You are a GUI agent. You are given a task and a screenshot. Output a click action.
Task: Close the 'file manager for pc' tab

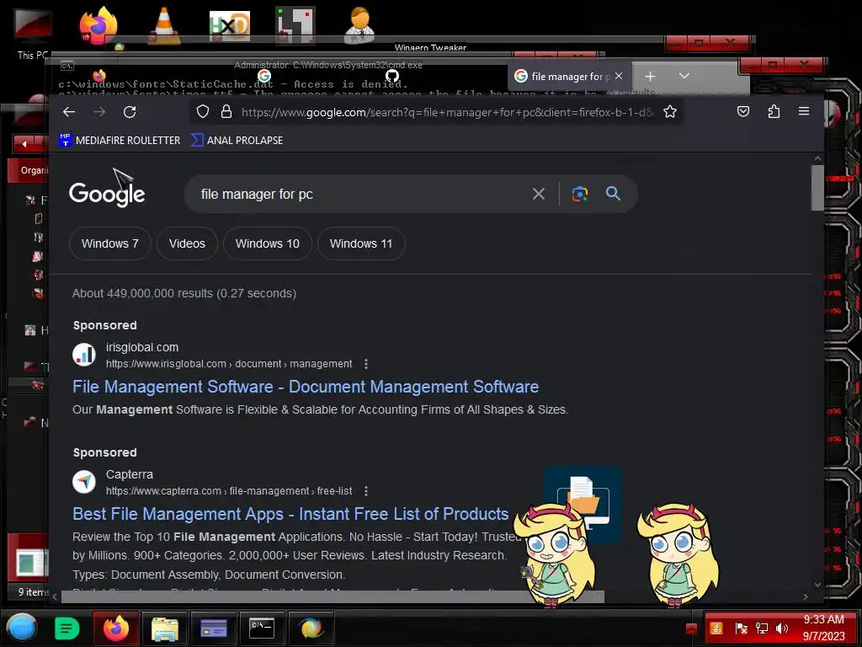point(619,76)
